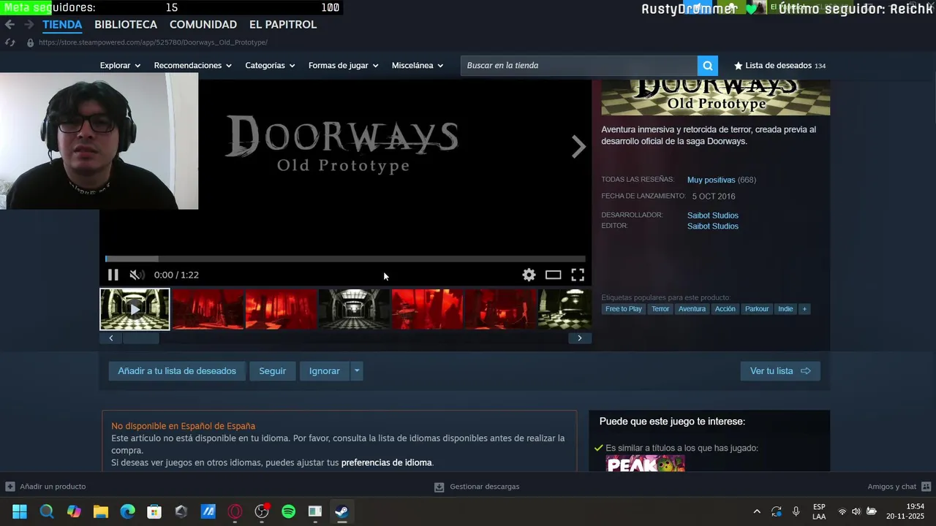Select the checkered hallway screenshot thumbnail
This screenshot has width=936, height=526.
click(354, 309)
